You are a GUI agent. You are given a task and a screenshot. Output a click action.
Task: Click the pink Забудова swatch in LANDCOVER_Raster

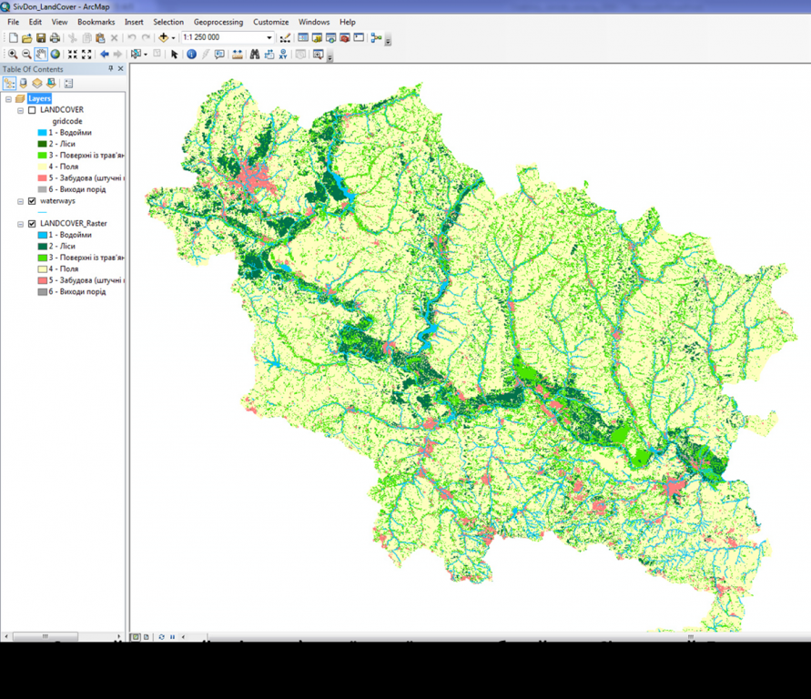pos(42,280)
